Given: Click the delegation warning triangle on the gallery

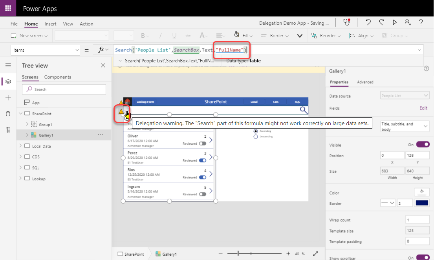Looking at the screenshot, I should 121,111.
